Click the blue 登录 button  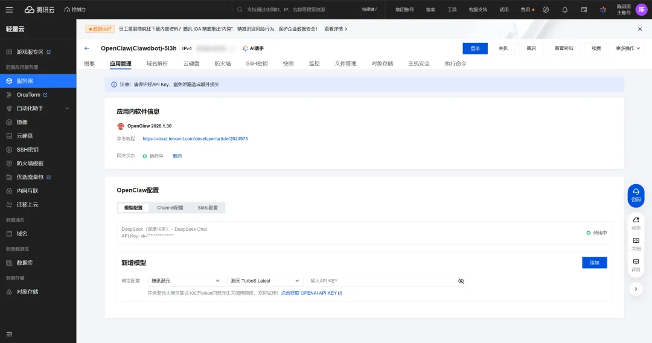tap(475, 49)
